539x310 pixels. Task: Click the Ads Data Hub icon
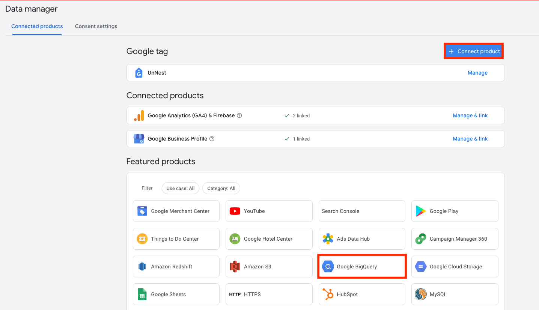pos(328,239)
